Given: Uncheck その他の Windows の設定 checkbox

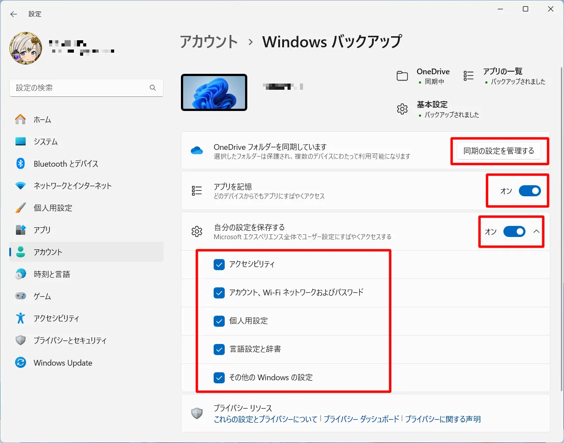Looking at the screenshot, I should (219, 378).
